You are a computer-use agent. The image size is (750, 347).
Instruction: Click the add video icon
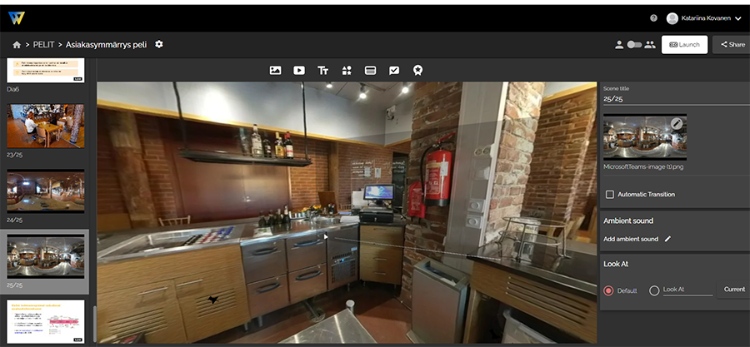299,71
